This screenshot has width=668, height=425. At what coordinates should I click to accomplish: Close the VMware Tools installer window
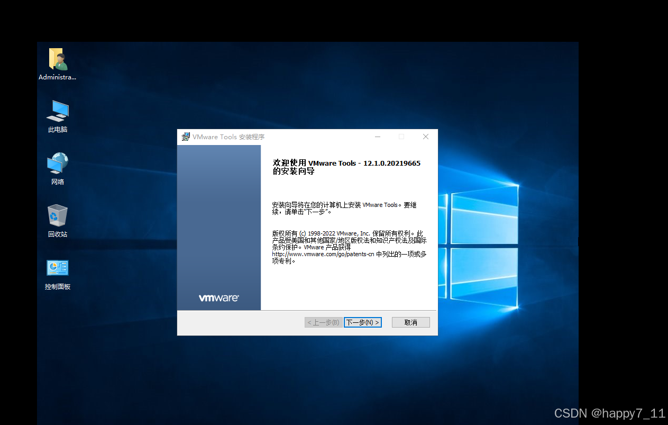pyautogui.click(x=425, y=137)
